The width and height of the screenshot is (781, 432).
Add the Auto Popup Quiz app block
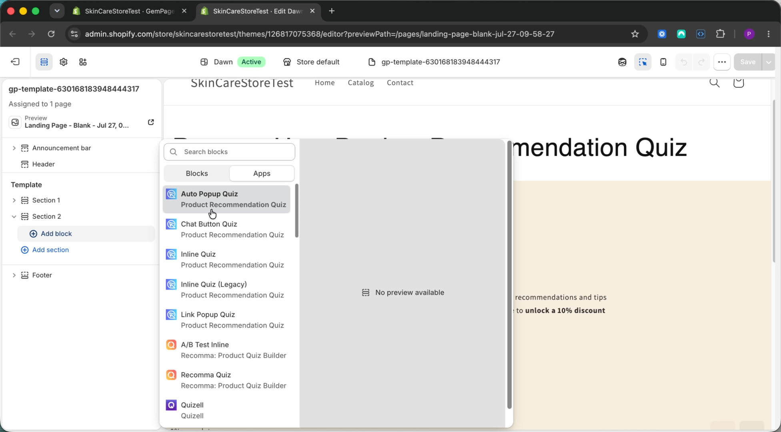tap(226, 199)
